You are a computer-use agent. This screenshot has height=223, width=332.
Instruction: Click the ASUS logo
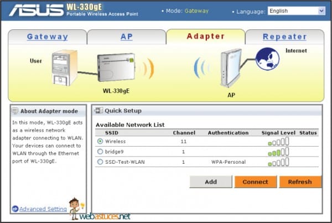click(x=36, y=10)
